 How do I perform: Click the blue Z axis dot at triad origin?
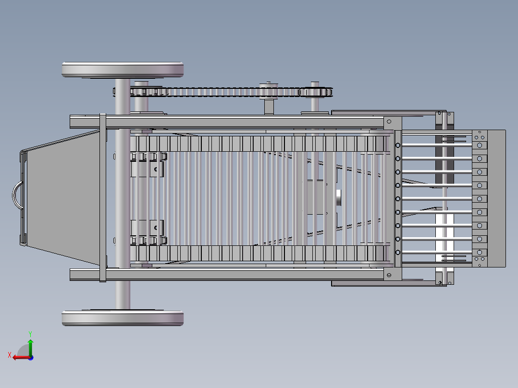pyautogui.click(x=31, y=357)
